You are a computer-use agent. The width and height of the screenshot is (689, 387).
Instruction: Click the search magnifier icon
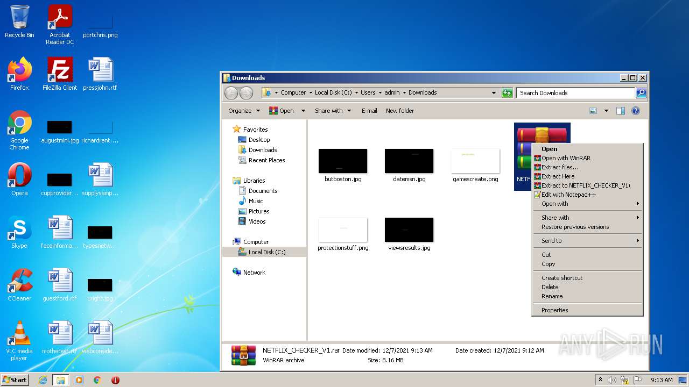point(641,93)
